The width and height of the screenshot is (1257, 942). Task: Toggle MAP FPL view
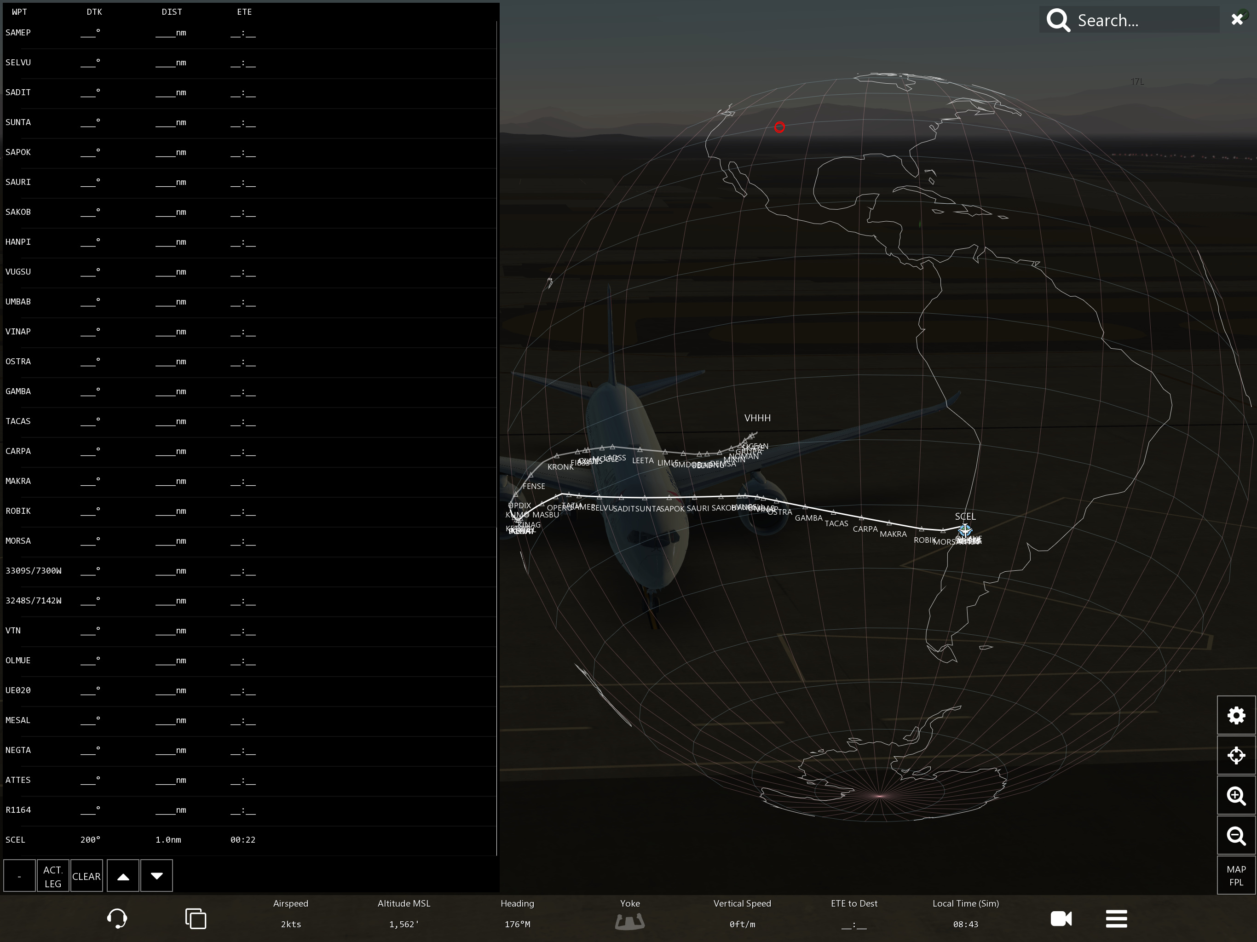point(1236,875)
